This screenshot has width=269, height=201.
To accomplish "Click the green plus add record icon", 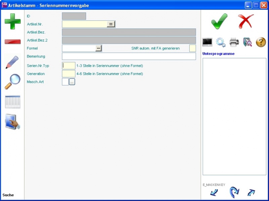I will point(12,22).
